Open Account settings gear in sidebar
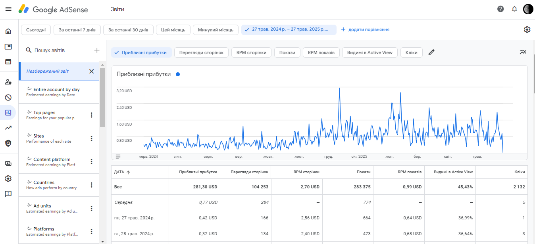Screen dimensions: 535x244 [x=8, y=178]
